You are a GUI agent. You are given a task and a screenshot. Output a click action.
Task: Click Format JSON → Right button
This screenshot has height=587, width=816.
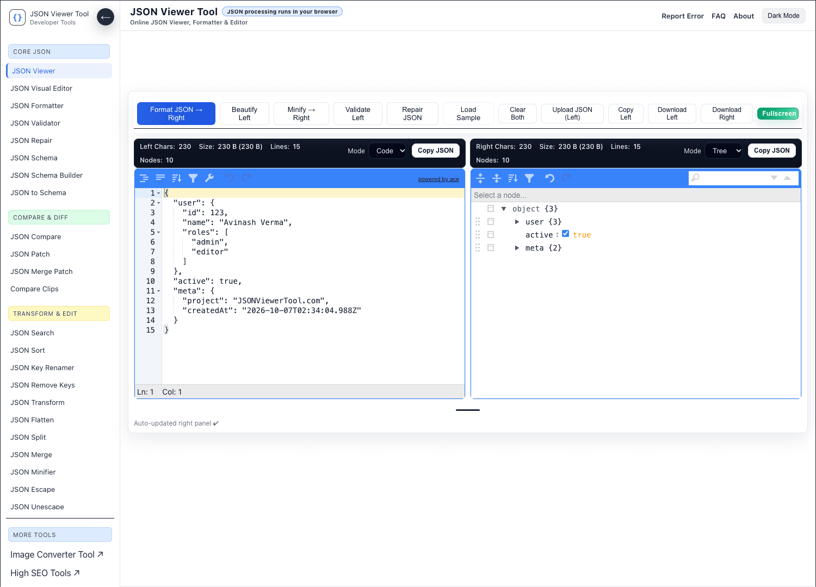click(x=176, y=114)
